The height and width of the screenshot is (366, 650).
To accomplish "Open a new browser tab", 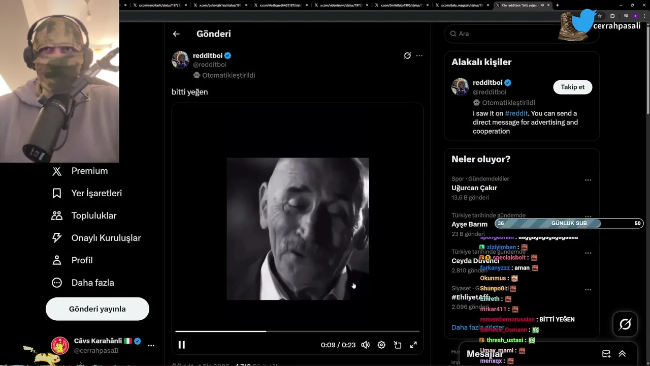I will pos(558,5).
